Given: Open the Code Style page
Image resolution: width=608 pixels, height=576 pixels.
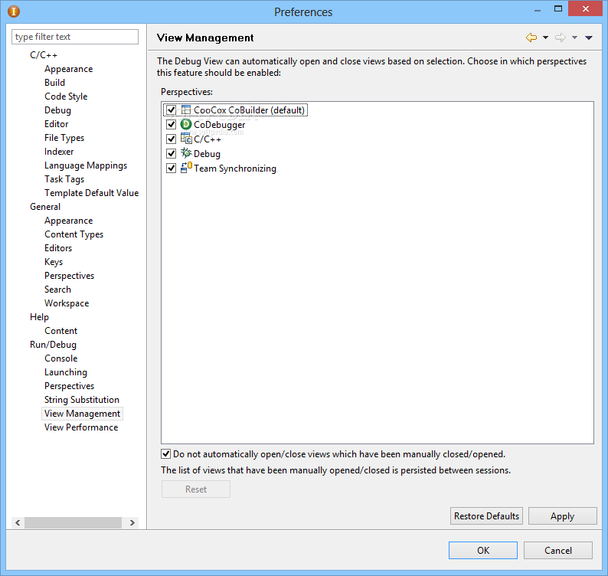Looking at the screenshot, I should pos(66,97).
